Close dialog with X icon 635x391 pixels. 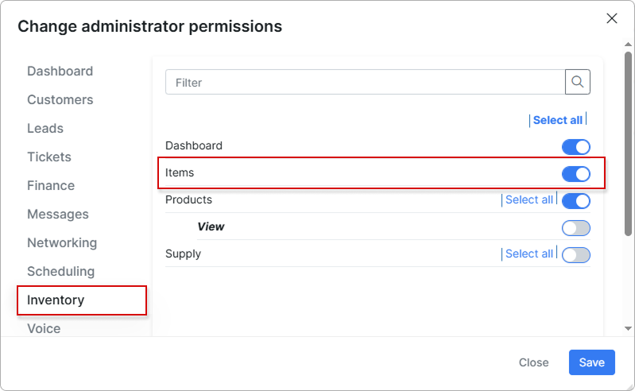click(x=611, y=18)
